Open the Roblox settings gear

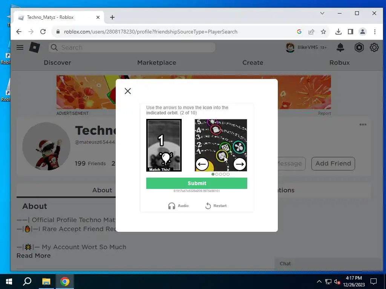click(x=374, y=47)
